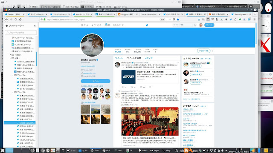This screenshot has width=273, height=153.
Task: Open Twitter Moments nav item
Action: coord(96,25)
